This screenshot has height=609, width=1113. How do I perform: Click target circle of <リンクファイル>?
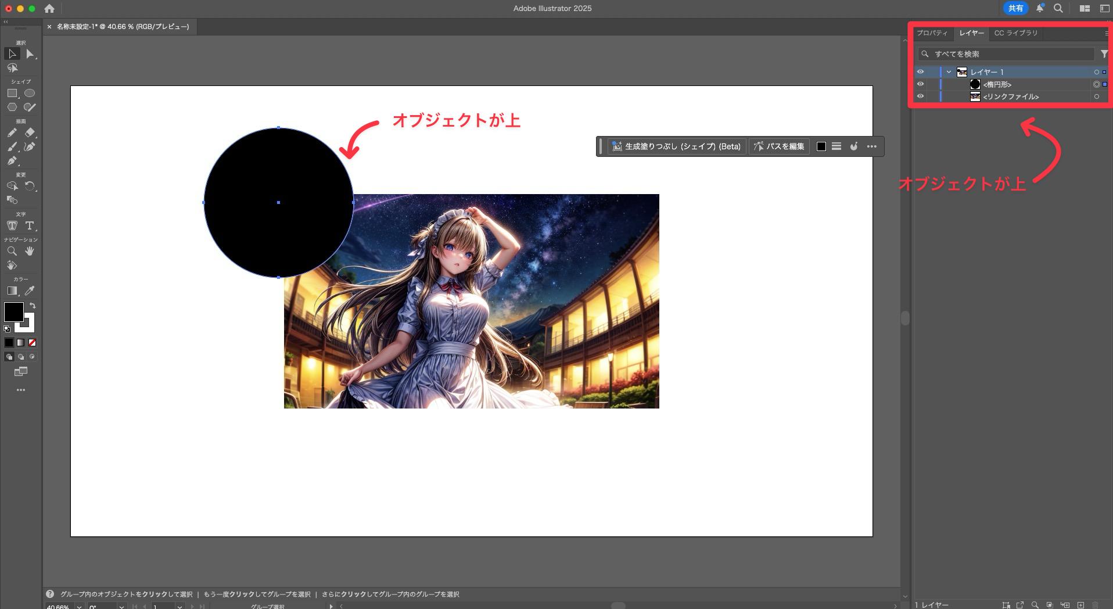pos(1097,96)
